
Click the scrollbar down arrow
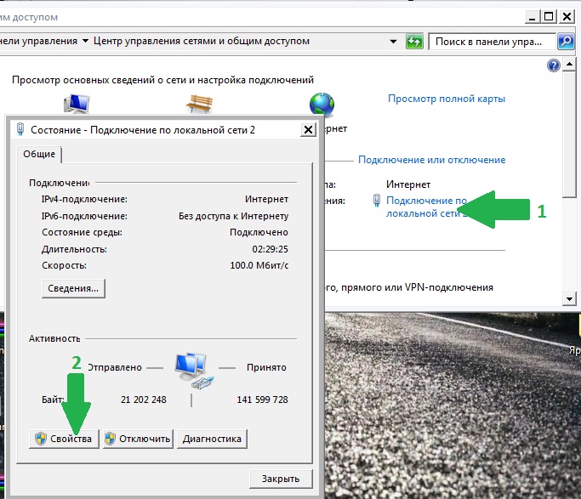(569, 298)
